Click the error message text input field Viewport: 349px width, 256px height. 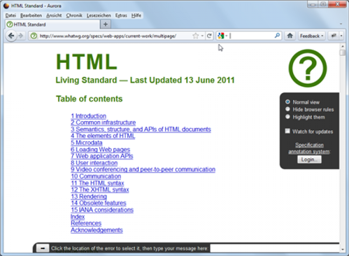(x=275, y=249)
